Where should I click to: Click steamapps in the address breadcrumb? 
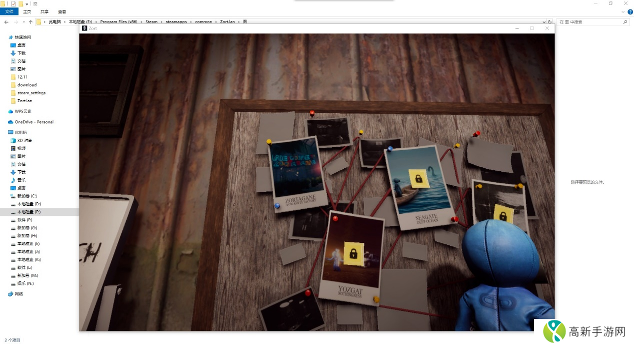(x=176, y=22)
